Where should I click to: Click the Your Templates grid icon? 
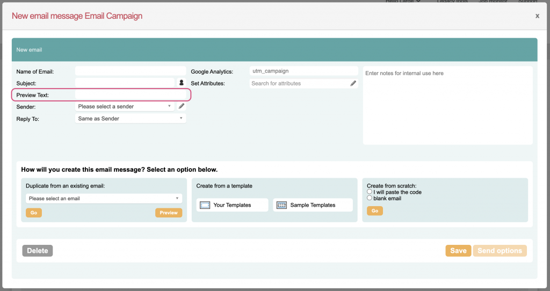205,205
